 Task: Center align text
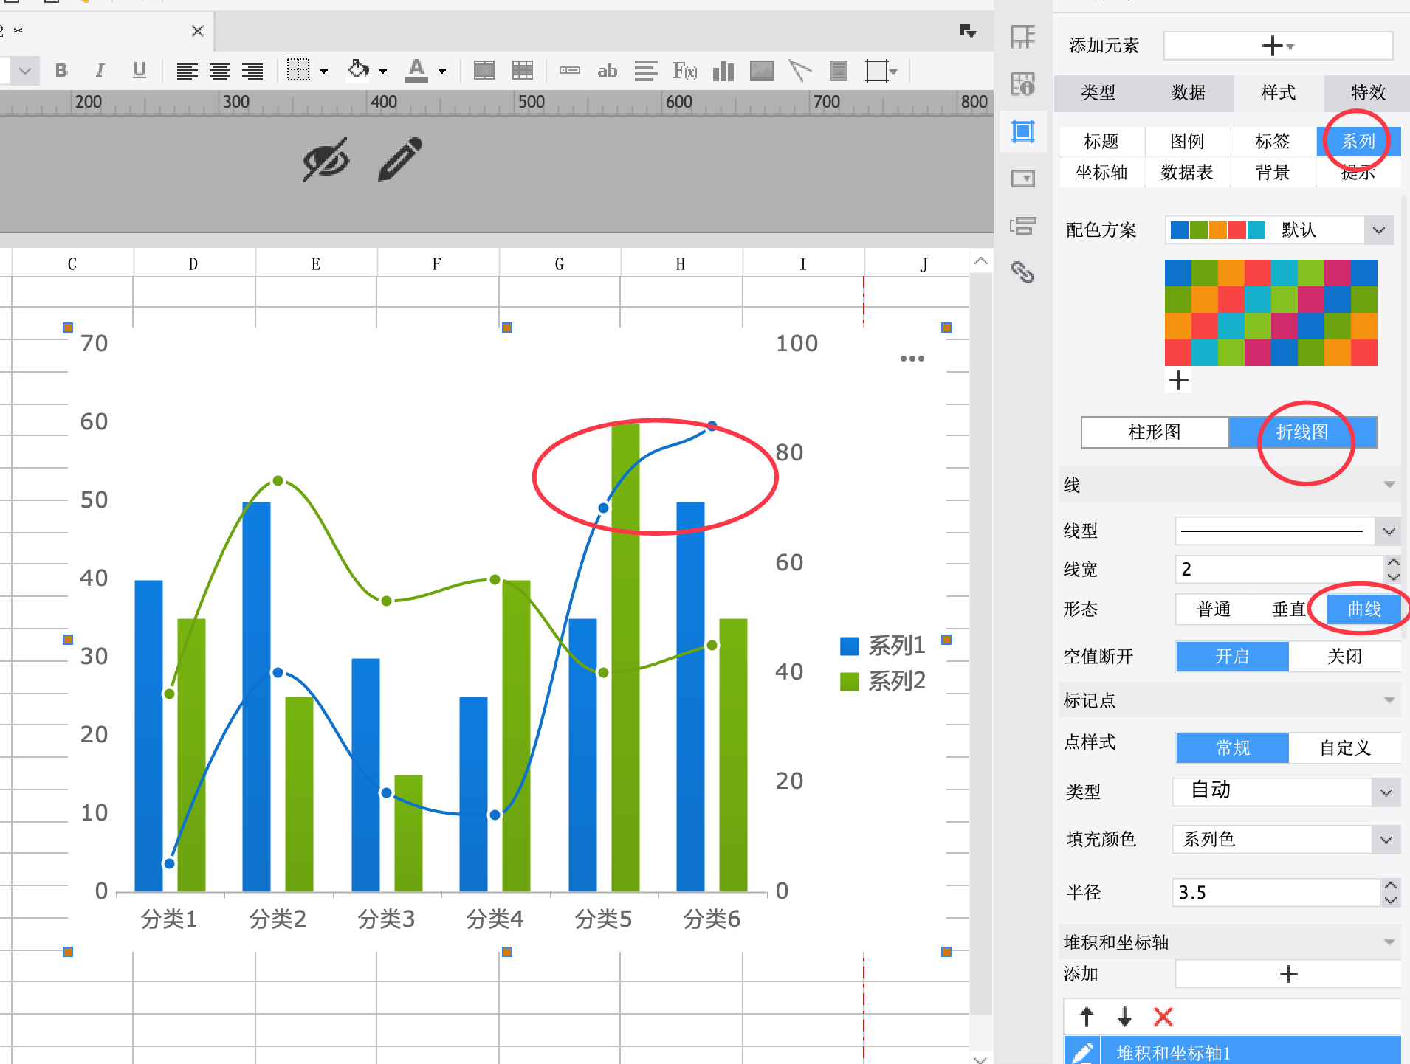point(219,71)
